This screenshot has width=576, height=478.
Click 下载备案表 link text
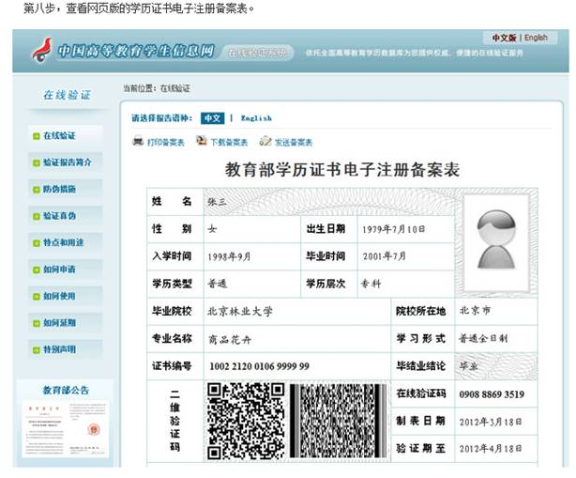coord(229,143)
